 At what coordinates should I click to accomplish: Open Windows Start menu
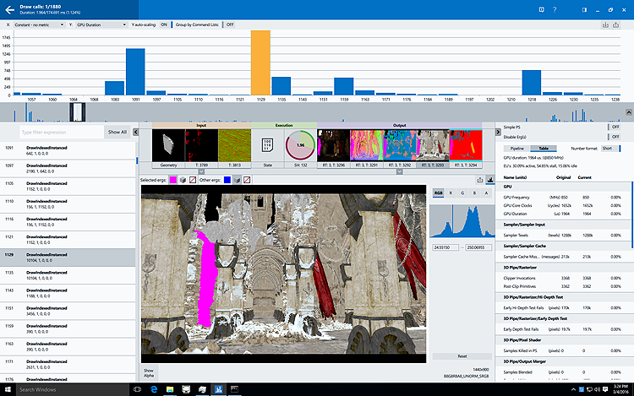(8, 389)
